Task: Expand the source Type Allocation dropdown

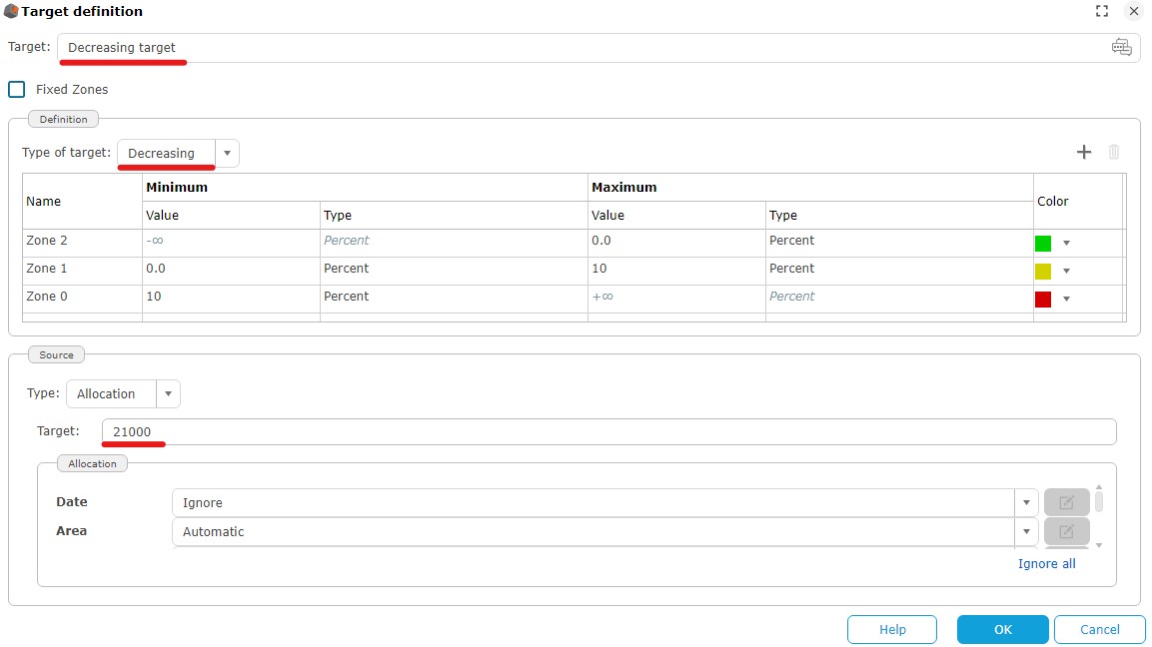Action: click(x=168, y=393)
